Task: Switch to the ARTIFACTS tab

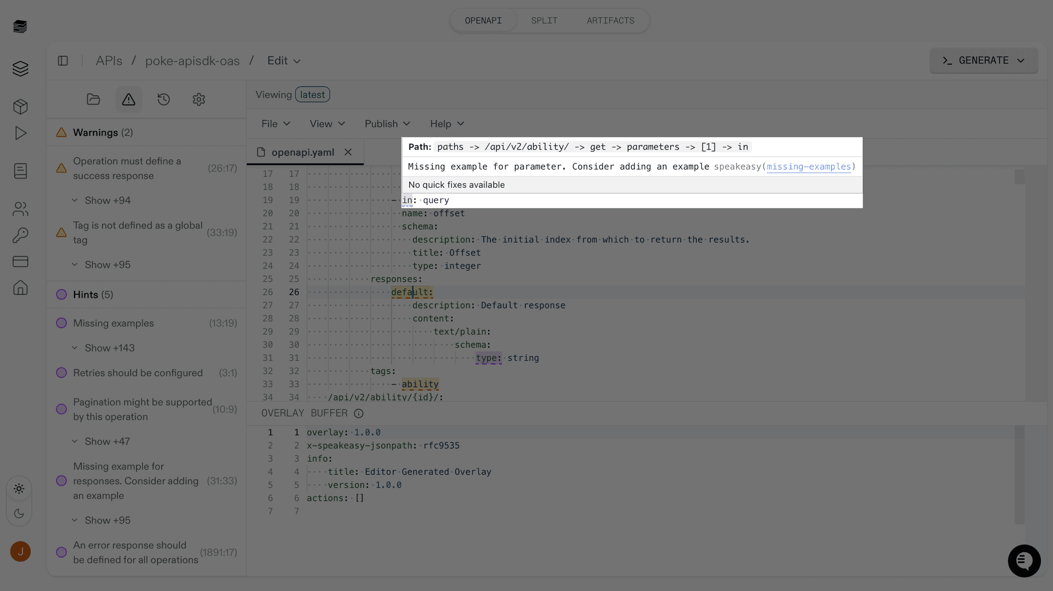Action: coord(610,21)
